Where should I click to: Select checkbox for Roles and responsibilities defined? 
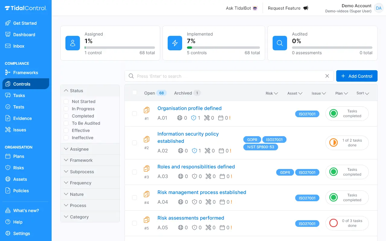click(x=134, y=172)
